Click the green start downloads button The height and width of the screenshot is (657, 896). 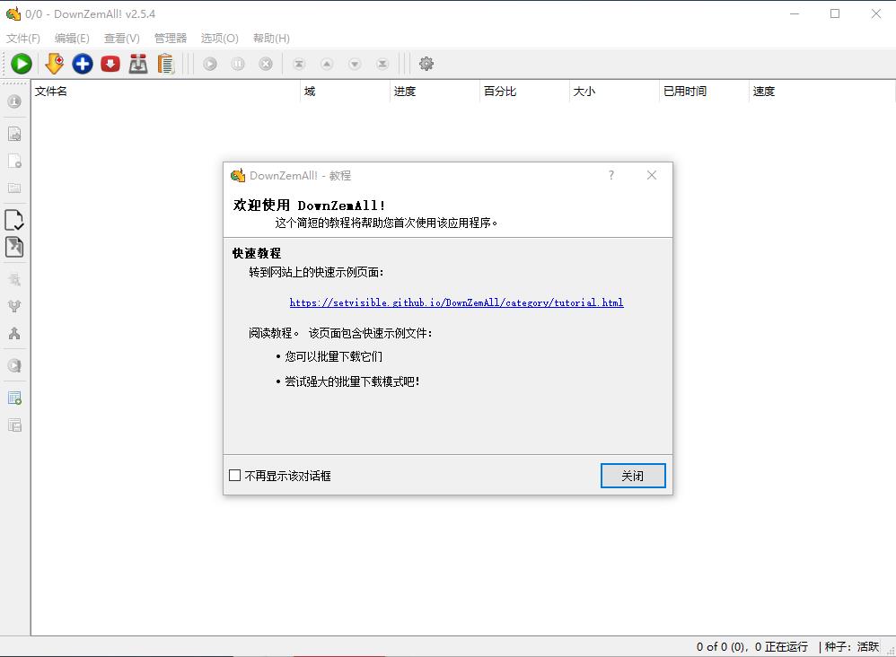(22, 64)
